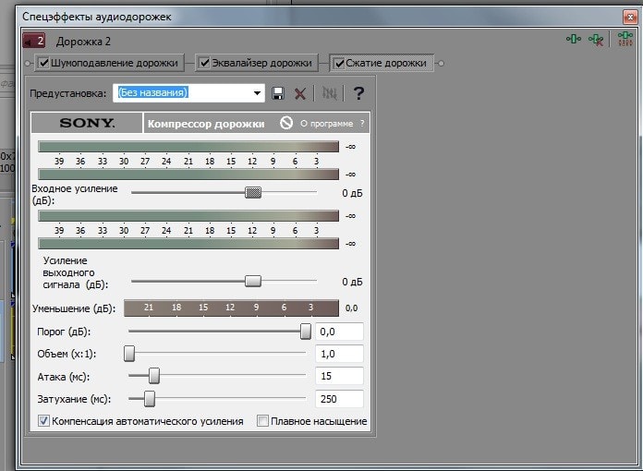Image resolution: width=643 pixels, height=471 pixels.
Task: Click the track 2 number icon
Action: click(34, 41)
